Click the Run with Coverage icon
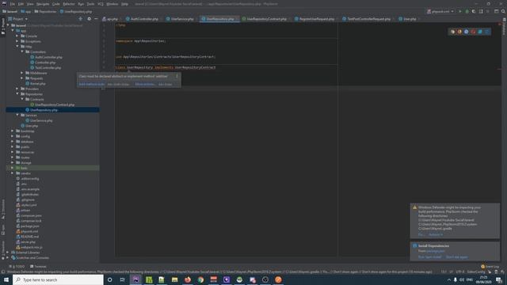 pyautogui.click(x=474, y=11)
